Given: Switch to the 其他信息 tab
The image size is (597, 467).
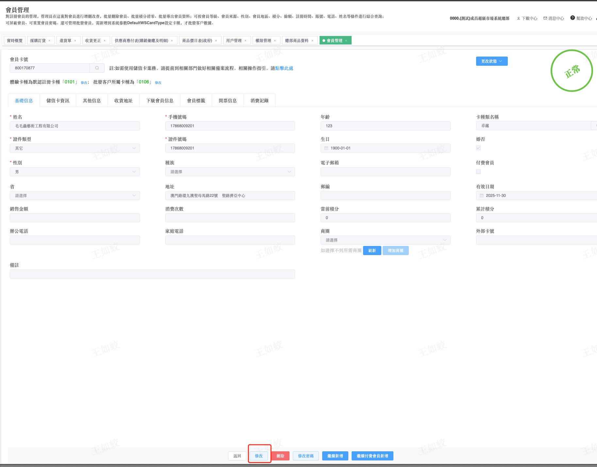Looking at the screenshot, I should click(92, 100).
